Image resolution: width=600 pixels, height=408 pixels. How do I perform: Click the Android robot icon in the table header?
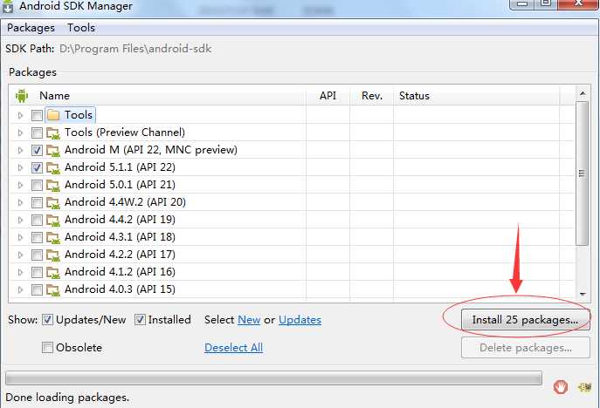pyautogui.click(x=22, y=96)
